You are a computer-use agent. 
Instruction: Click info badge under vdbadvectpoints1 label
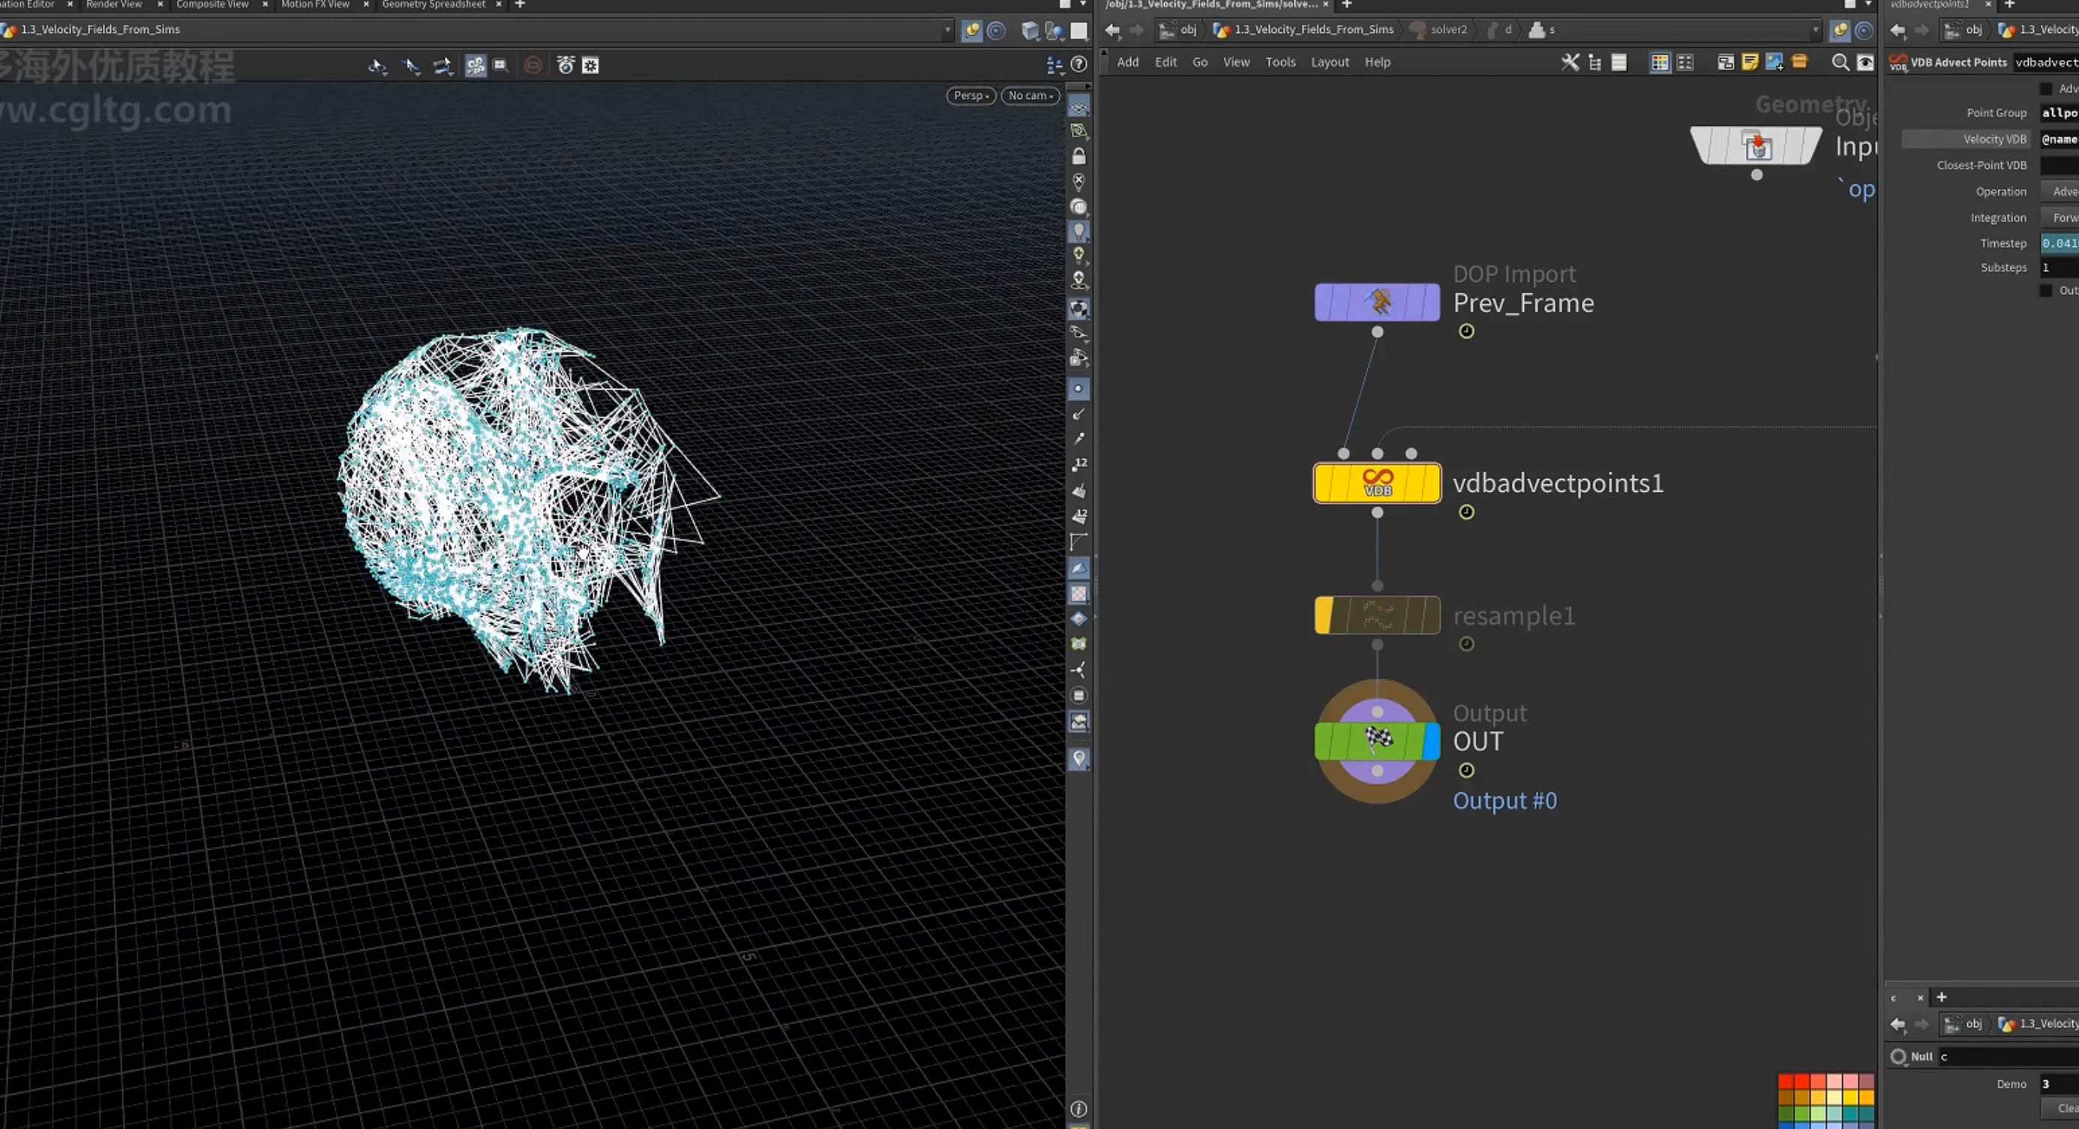(1466, 512)
